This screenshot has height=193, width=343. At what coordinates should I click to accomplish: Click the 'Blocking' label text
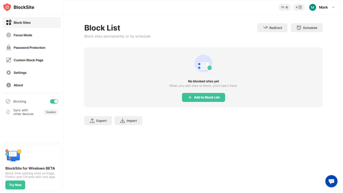[x=20, y=101]
